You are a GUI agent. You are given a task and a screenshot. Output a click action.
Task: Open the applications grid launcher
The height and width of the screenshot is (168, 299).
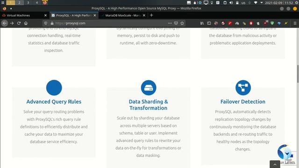tap(3, 2)
